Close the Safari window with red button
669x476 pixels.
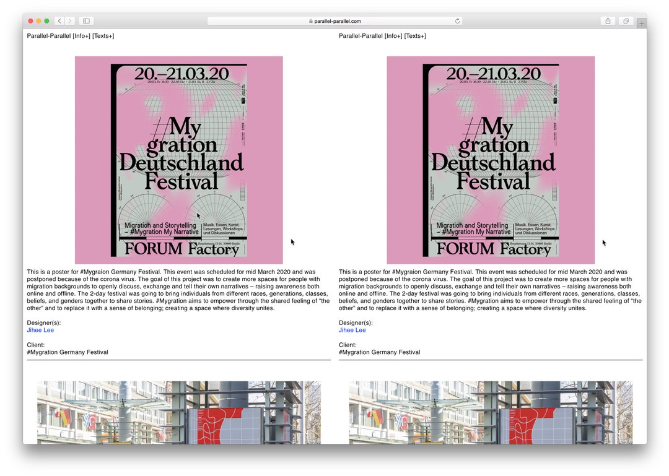pos(31,21)
